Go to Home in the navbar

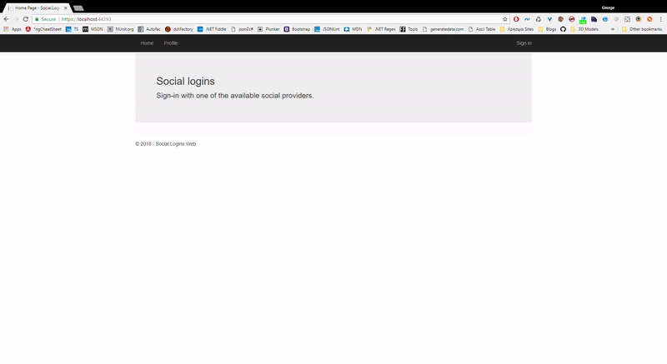[148, 43]
